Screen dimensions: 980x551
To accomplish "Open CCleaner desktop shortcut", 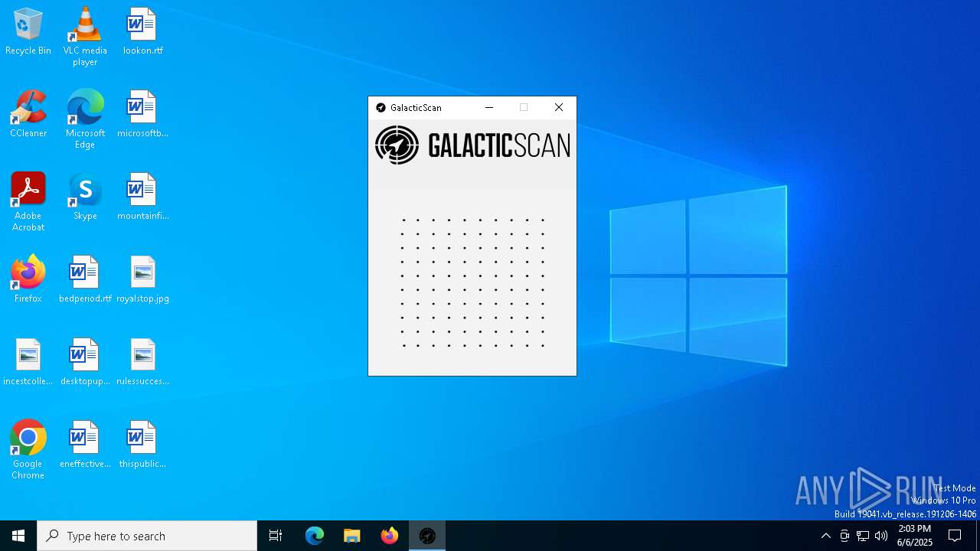I will tap(28, 115).
